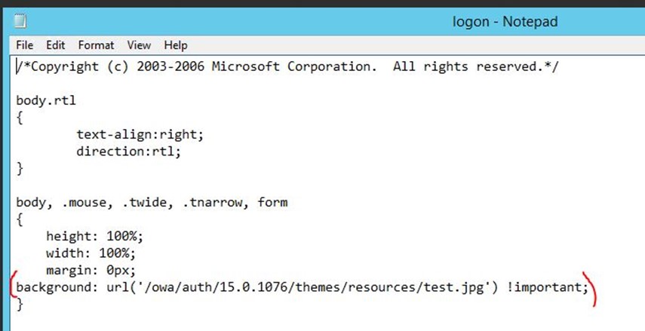
Task: Click the logon - Notepad title bar text
Action: [505, 22]
